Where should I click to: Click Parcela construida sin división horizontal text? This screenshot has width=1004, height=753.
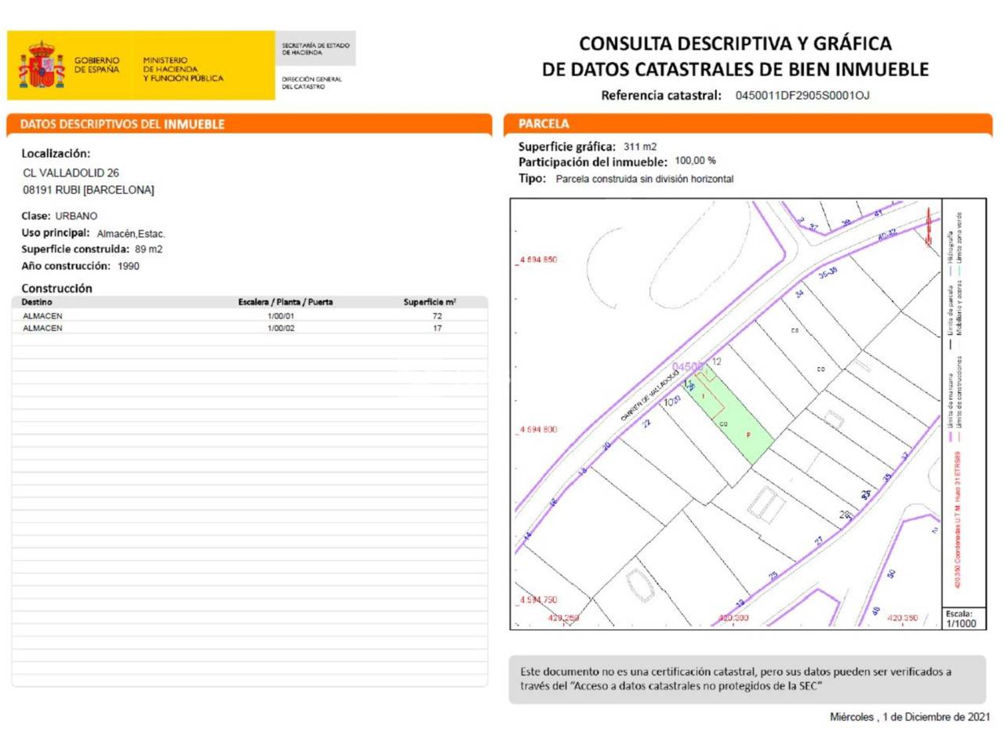click(x=645, y=179)
